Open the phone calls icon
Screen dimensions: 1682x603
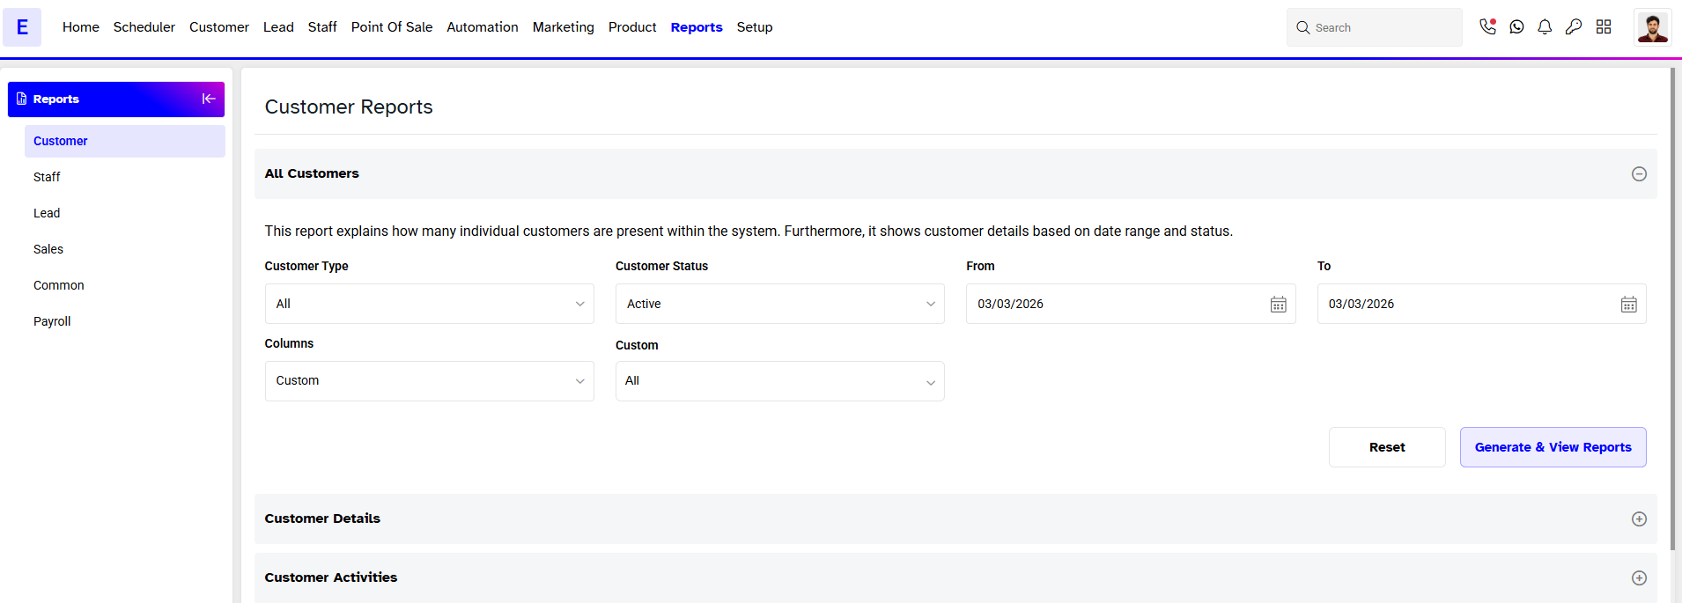pos(1487,27)
